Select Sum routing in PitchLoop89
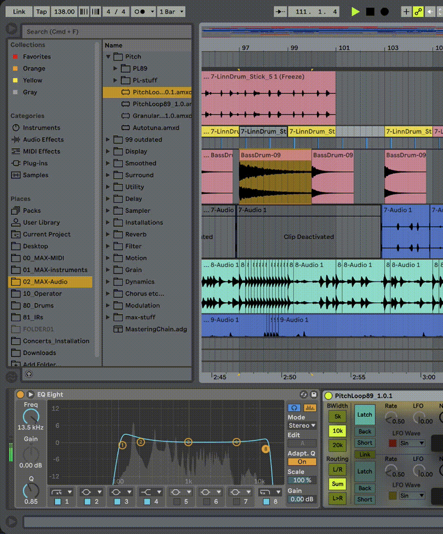This screenshot has width=443, height=534. pyautogui.click(x=337, y=484)
